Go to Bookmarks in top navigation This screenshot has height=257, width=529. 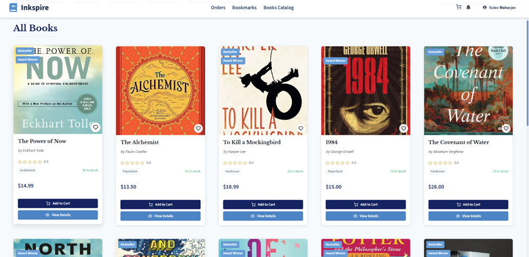(x=244, y=8)
